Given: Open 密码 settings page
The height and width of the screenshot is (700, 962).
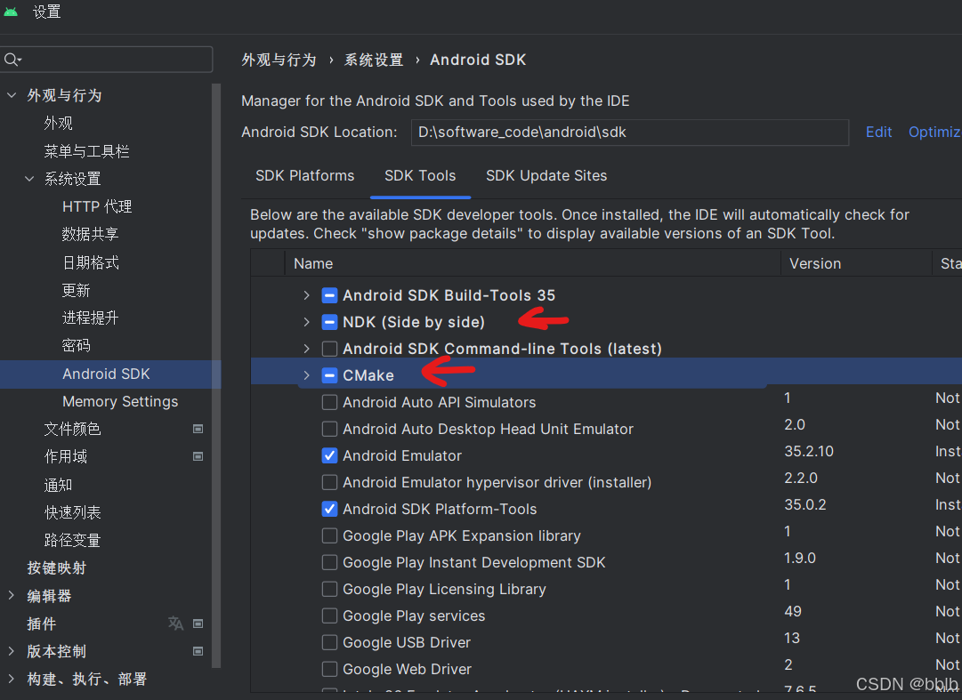Looking at the screenshot, I should pyautogui.click(x=76, y=346).
